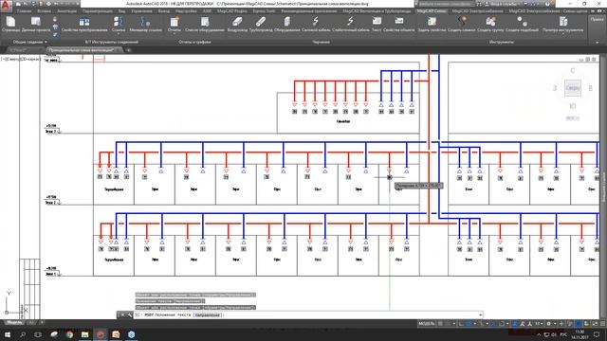The height and width of the screenshot is (341, 607).
Task: Open the Express Tools ribbon tab
Action: click(x=264, y=11)
